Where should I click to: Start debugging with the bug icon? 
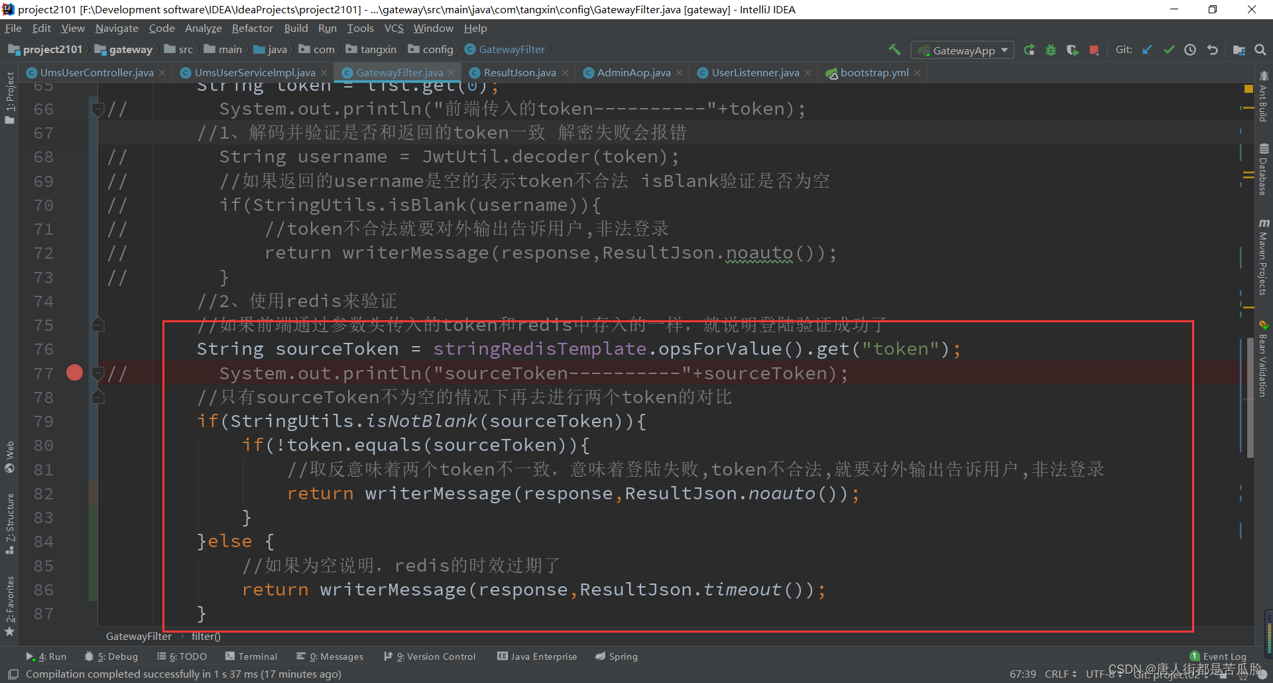tap(1051, 50)
